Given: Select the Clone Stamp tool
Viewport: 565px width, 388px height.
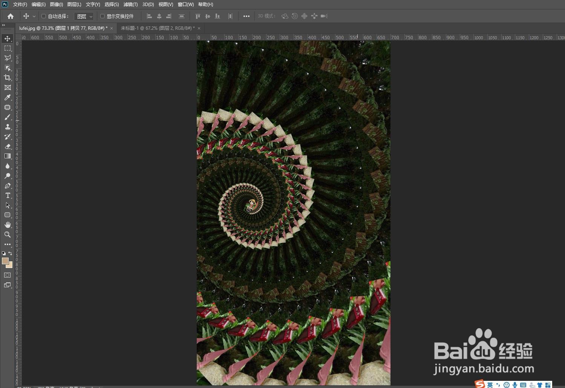Looking at the screenshot, I should pos(8,127).
